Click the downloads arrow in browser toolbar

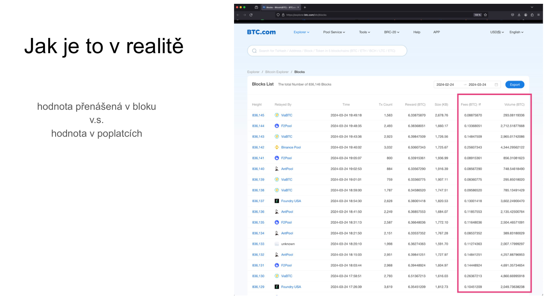[519, 15]
